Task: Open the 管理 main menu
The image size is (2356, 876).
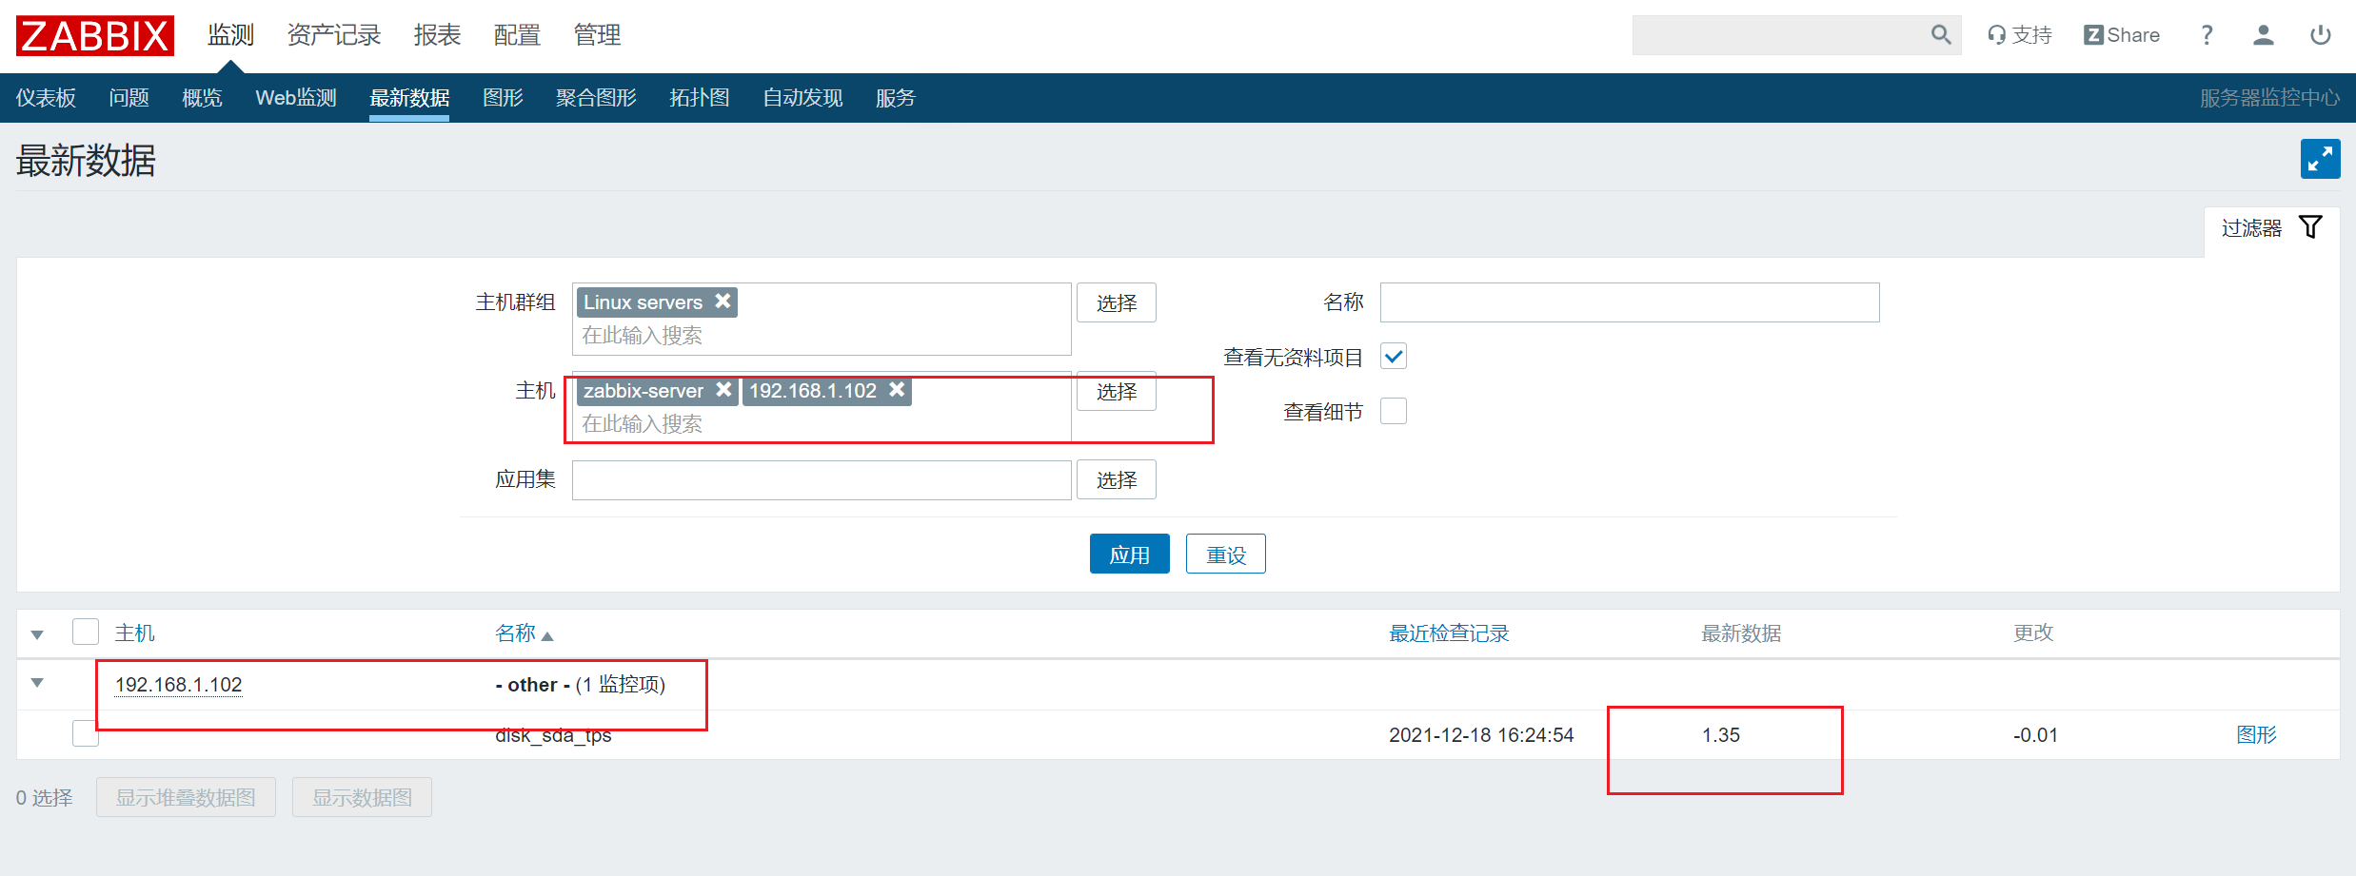Action: [x=597, y=35]
